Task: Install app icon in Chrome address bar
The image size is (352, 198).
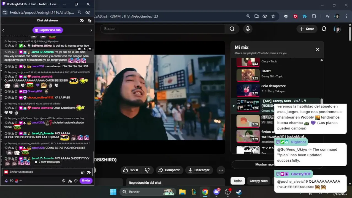Action: pyautogui.click(x=256, y=16)
